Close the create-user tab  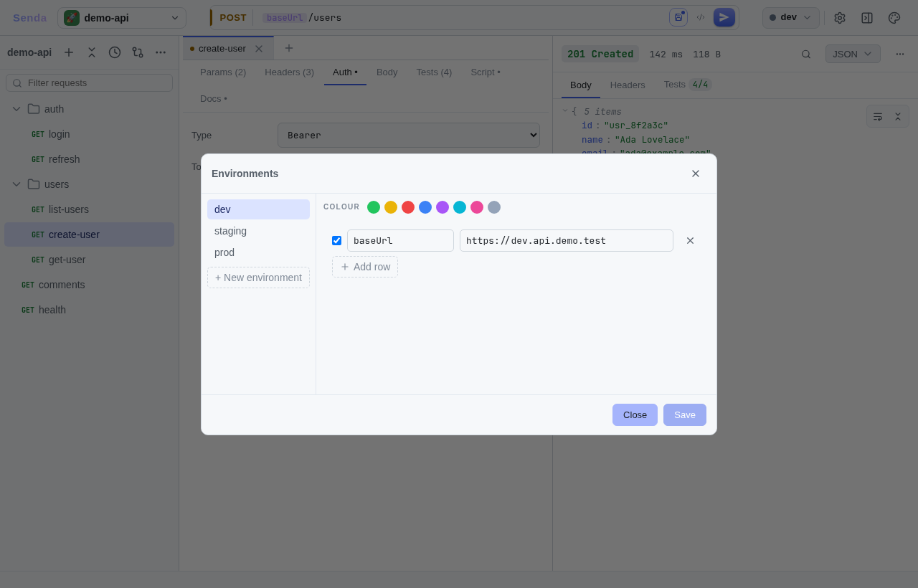[x=259, y=49]
